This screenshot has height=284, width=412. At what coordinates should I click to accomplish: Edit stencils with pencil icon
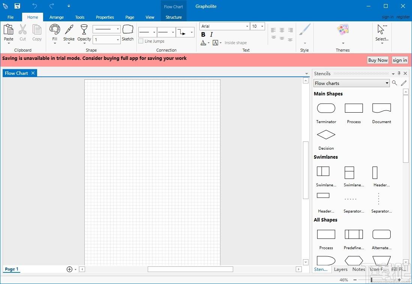pyautogui.click(x=404, y=83)
